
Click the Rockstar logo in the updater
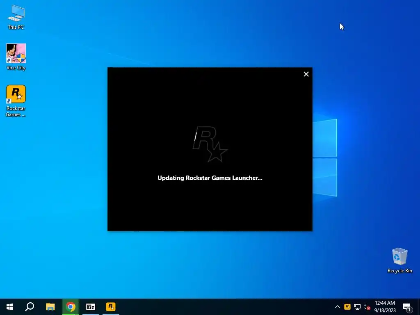coord(210,144)
